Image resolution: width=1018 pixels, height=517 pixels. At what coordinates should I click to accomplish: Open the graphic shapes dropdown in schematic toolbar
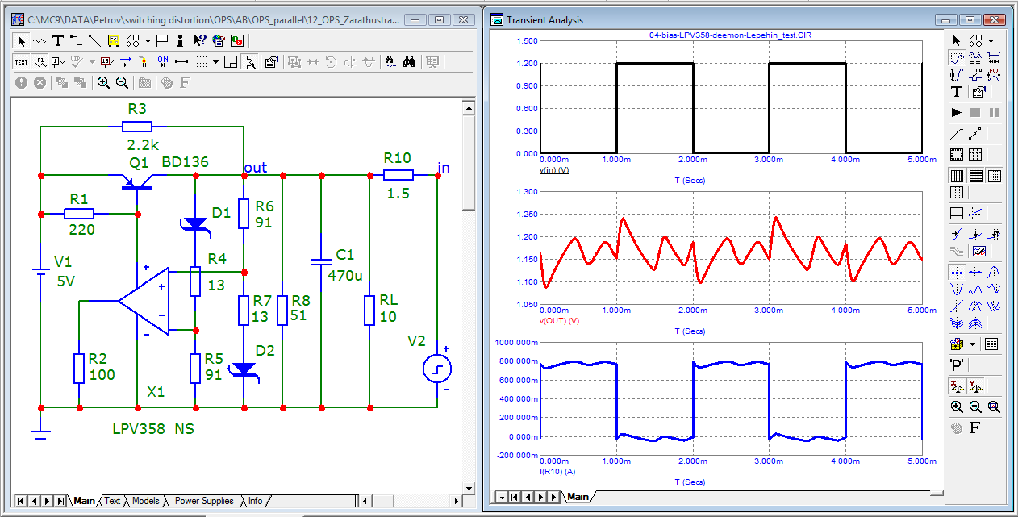tap(148, 41)
